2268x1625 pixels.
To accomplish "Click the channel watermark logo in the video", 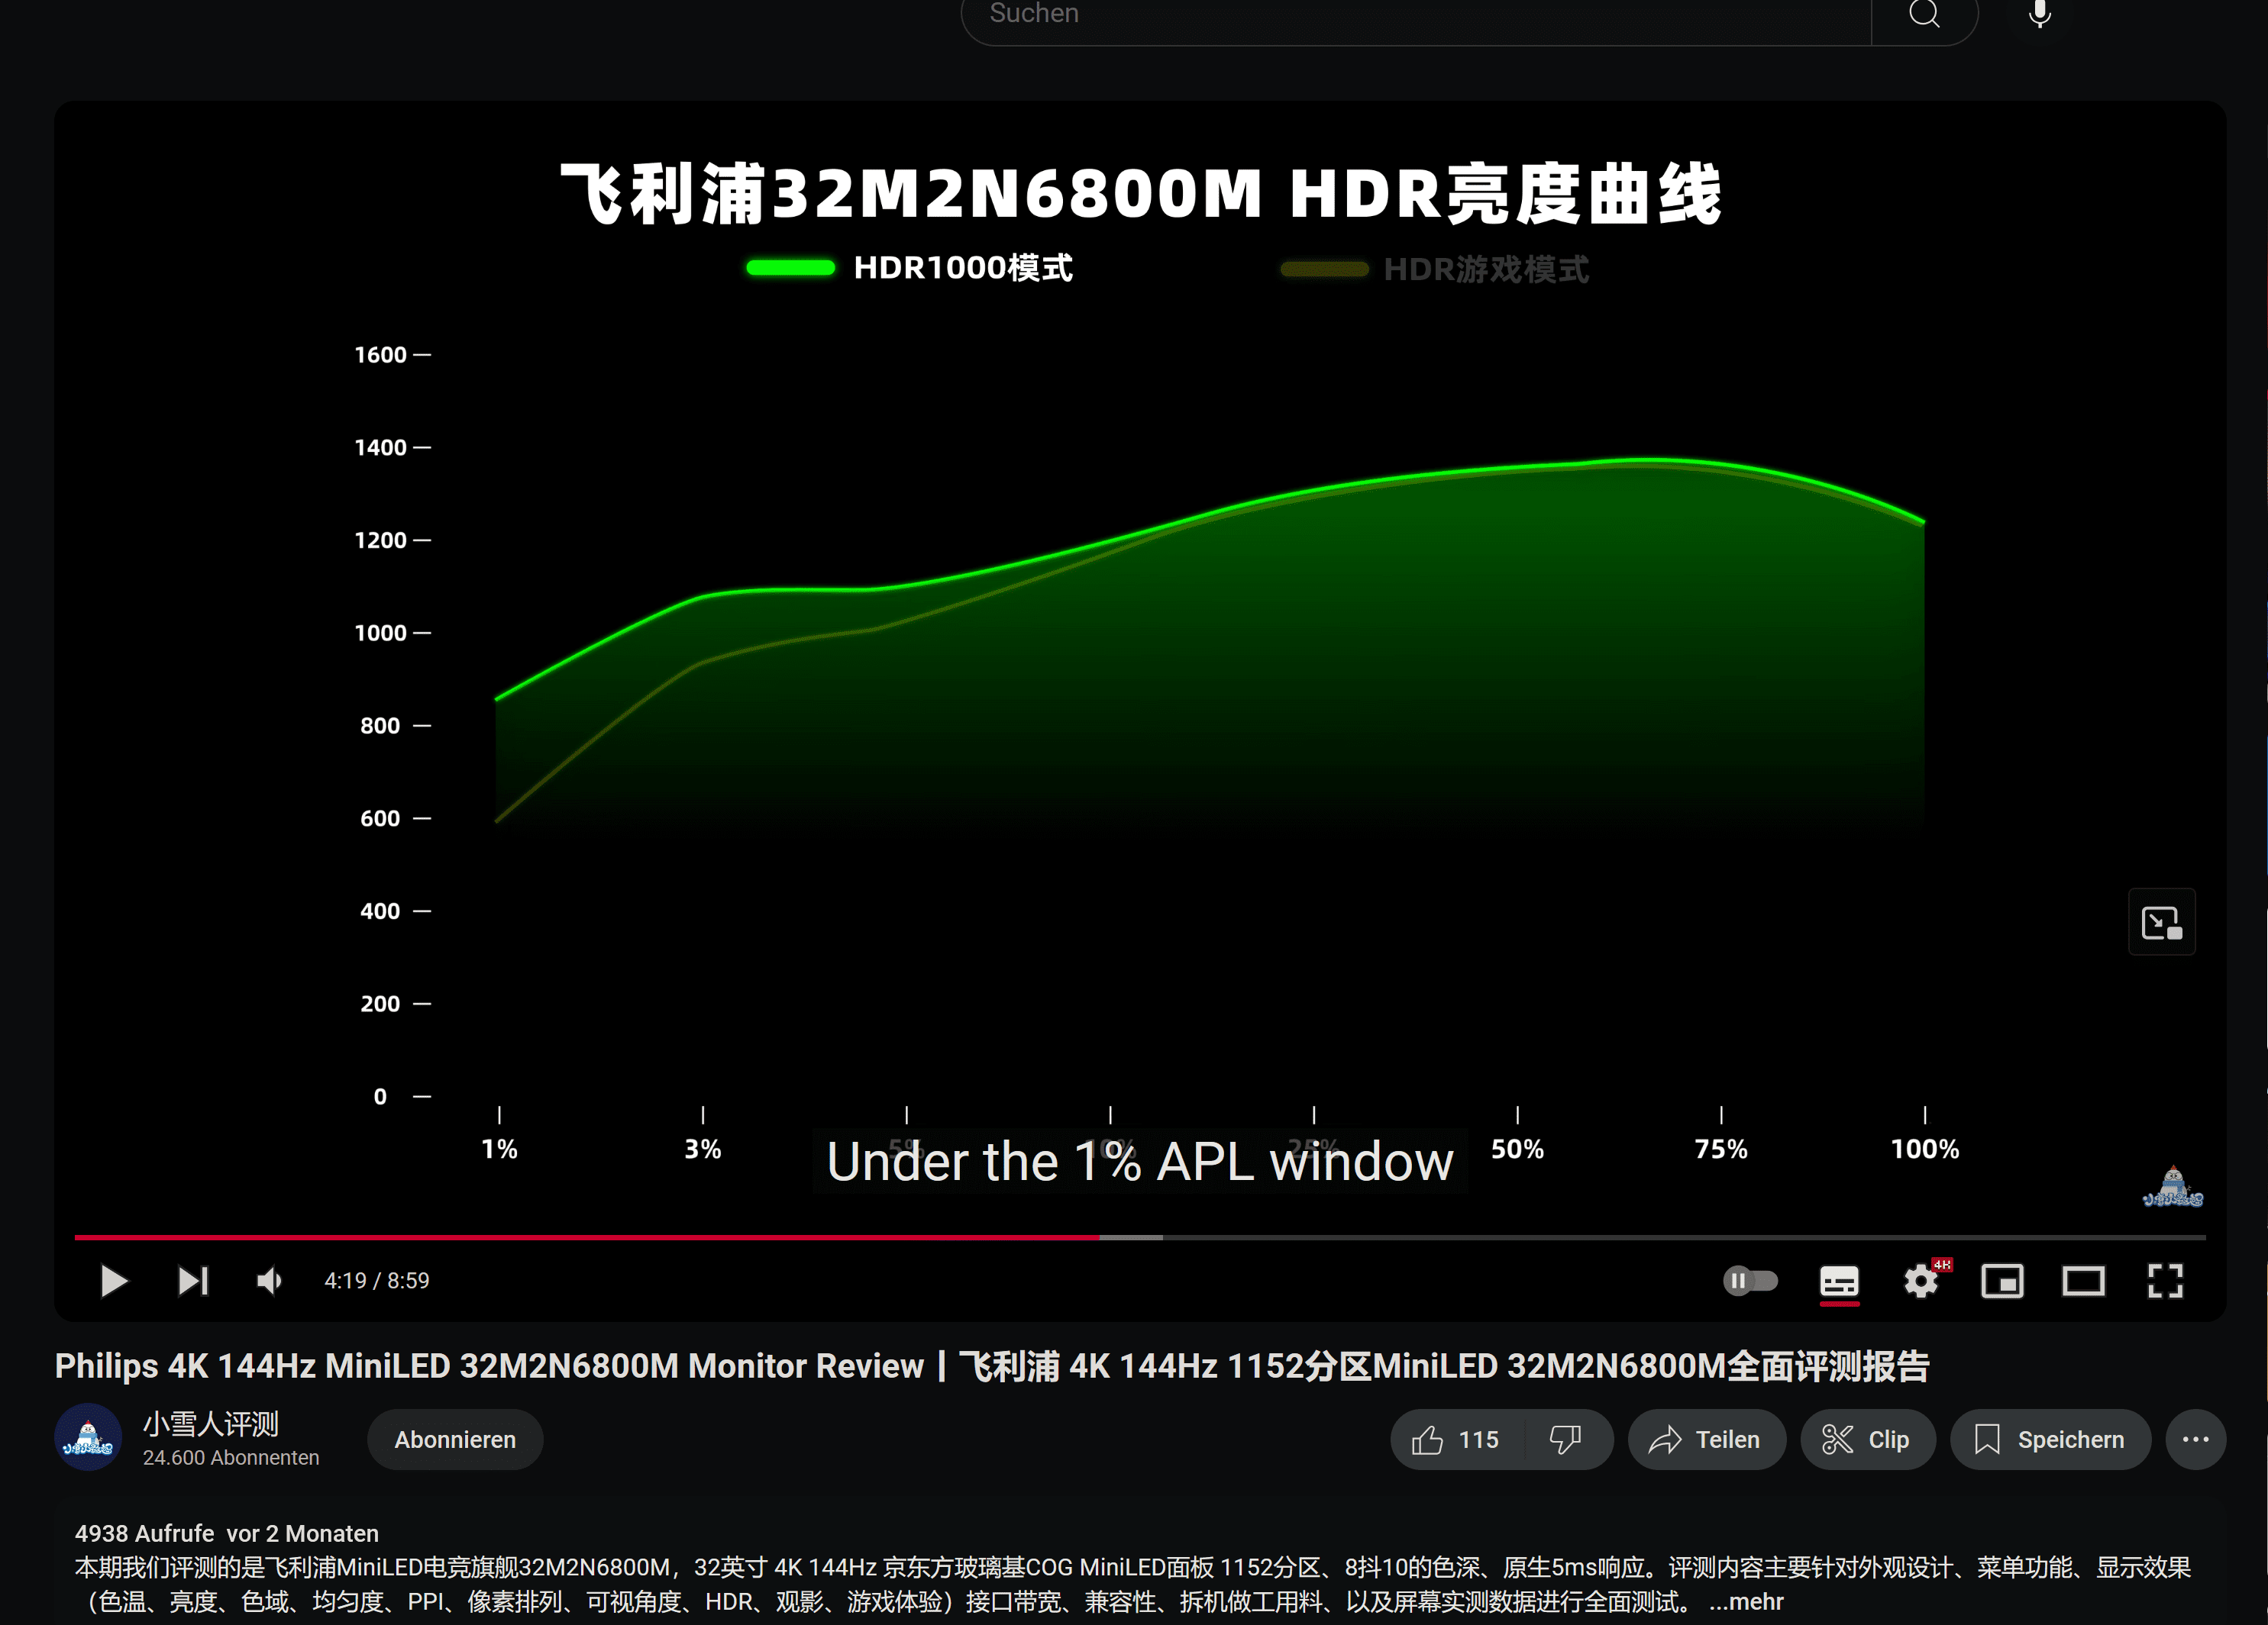I will (x=2173, y=1188).
